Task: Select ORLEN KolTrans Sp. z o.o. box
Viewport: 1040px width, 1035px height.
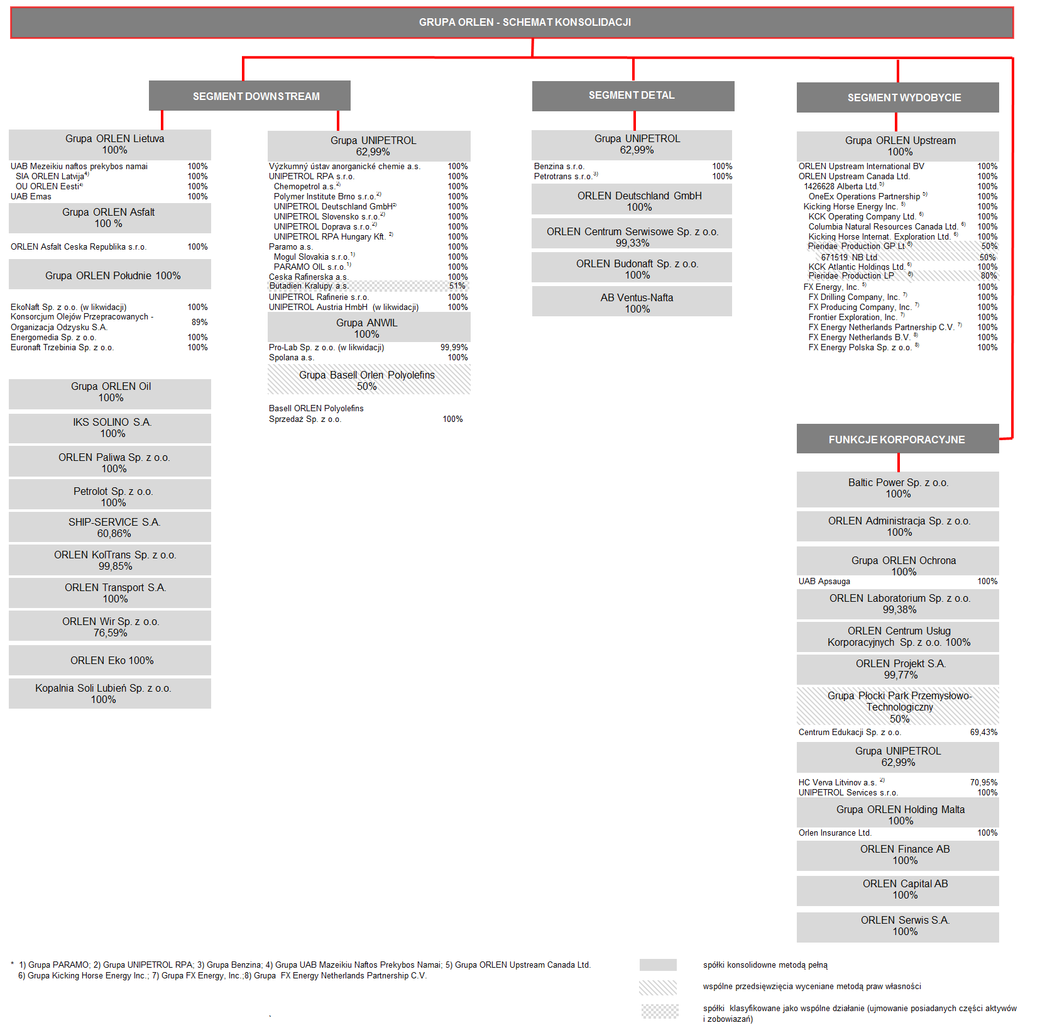Action: tap(110, 560)
